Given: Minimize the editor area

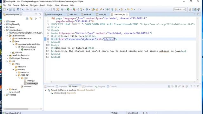Looking at the screenshot, I should [194, 14].
